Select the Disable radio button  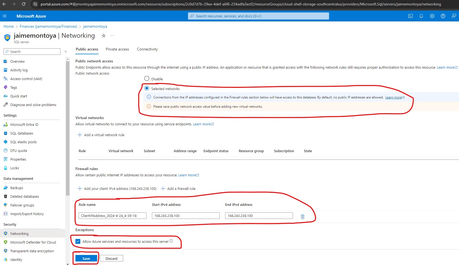click(x=147, y=78)
